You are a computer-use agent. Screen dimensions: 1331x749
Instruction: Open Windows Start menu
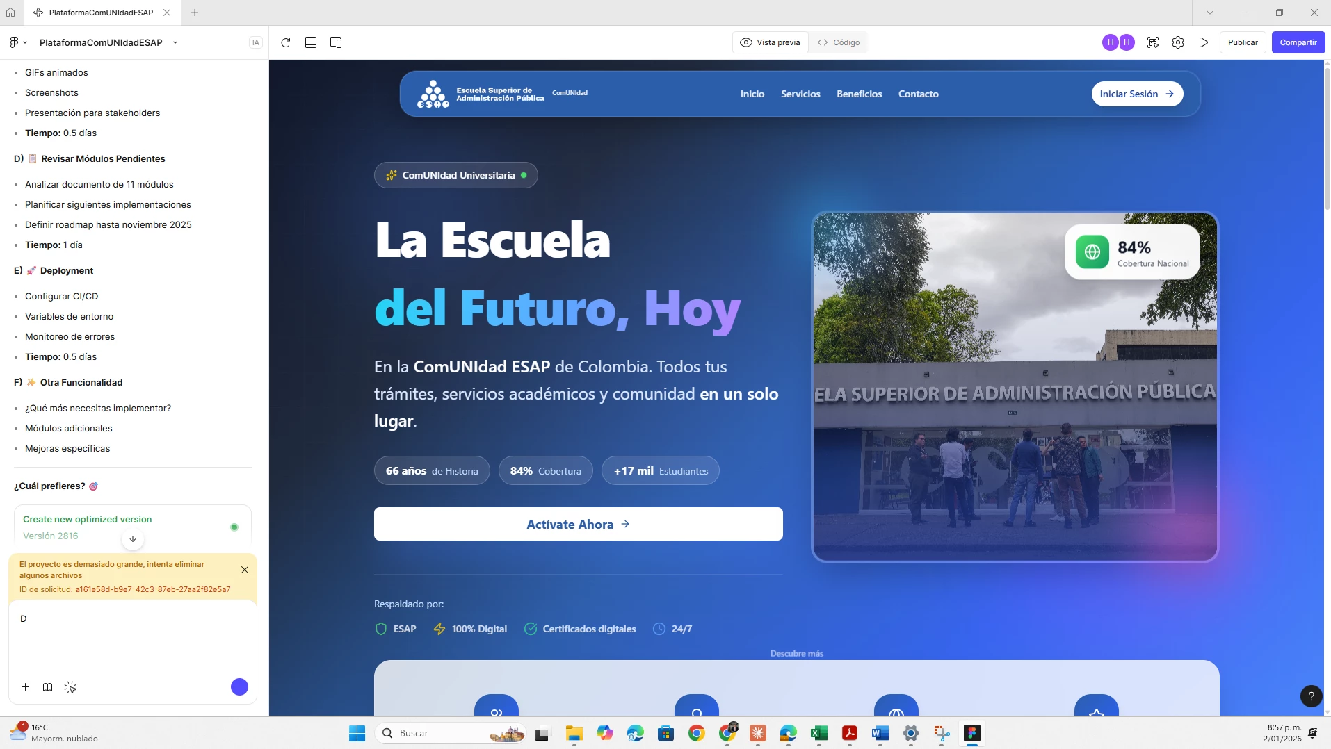[357, 733]
